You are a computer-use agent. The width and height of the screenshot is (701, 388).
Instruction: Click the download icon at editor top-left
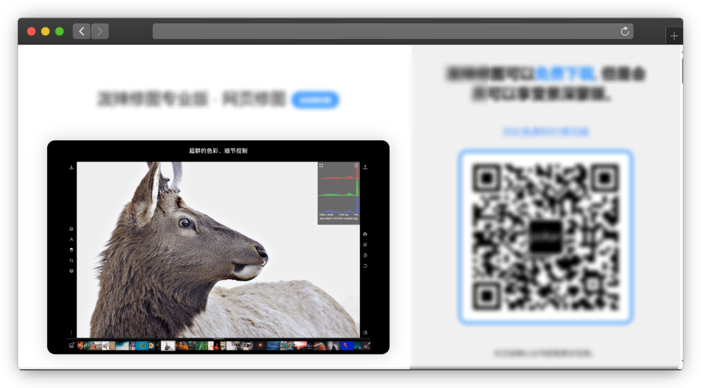(71, 167)
